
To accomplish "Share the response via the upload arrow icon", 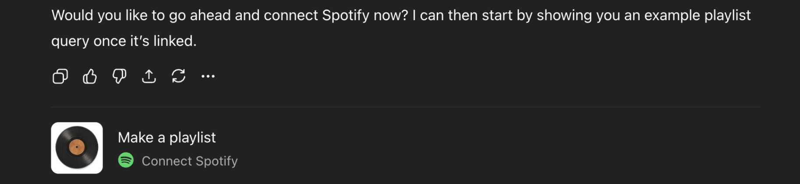I will (x=149, y=77).
